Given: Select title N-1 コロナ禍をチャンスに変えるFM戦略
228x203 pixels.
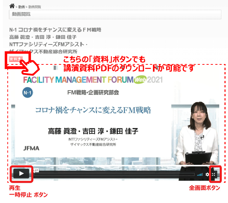Looking at the screenshot, I should coord(55,30).
